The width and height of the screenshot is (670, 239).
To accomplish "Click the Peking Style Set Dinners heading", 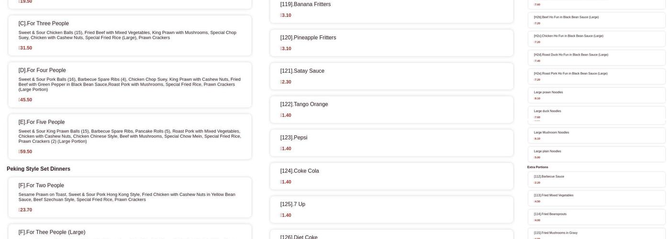I will pos(38,169).
